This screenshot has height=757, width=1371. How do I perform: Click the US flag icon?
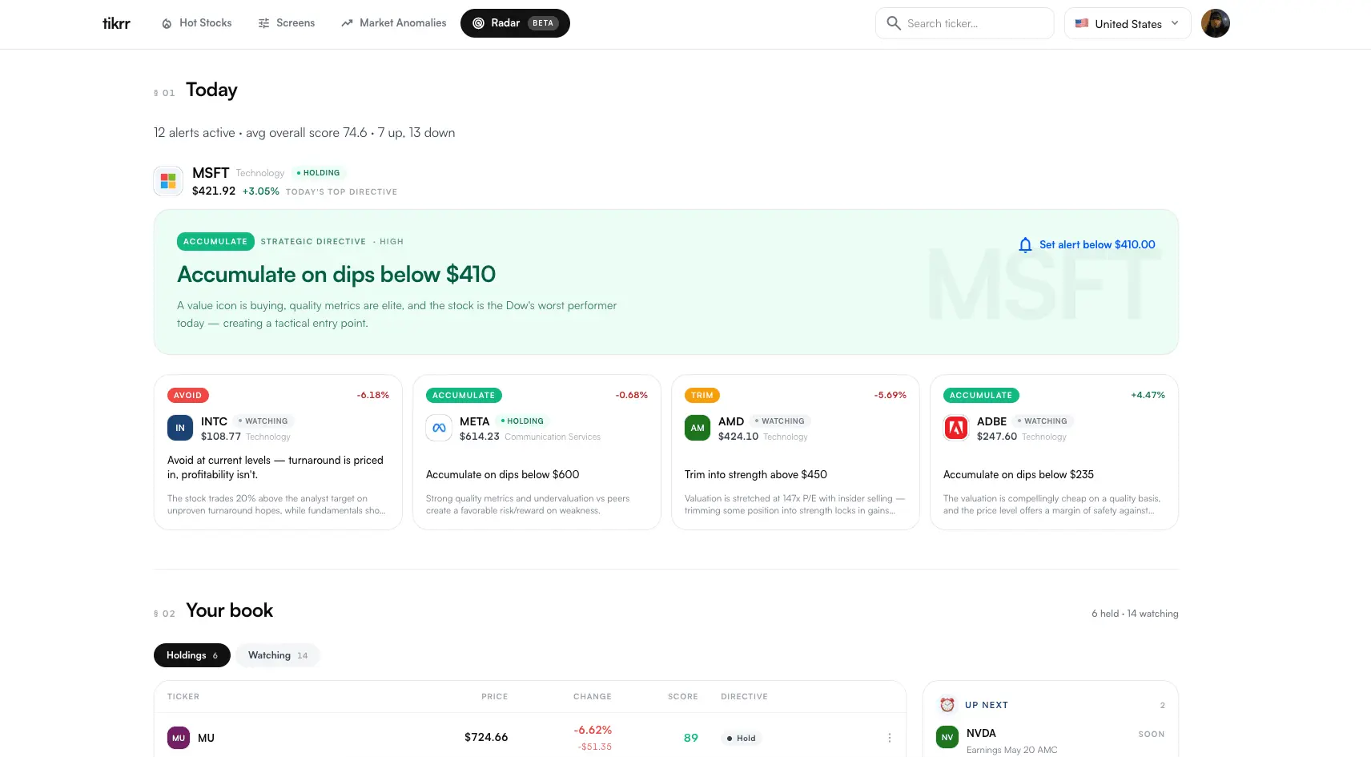point(1081,23)
